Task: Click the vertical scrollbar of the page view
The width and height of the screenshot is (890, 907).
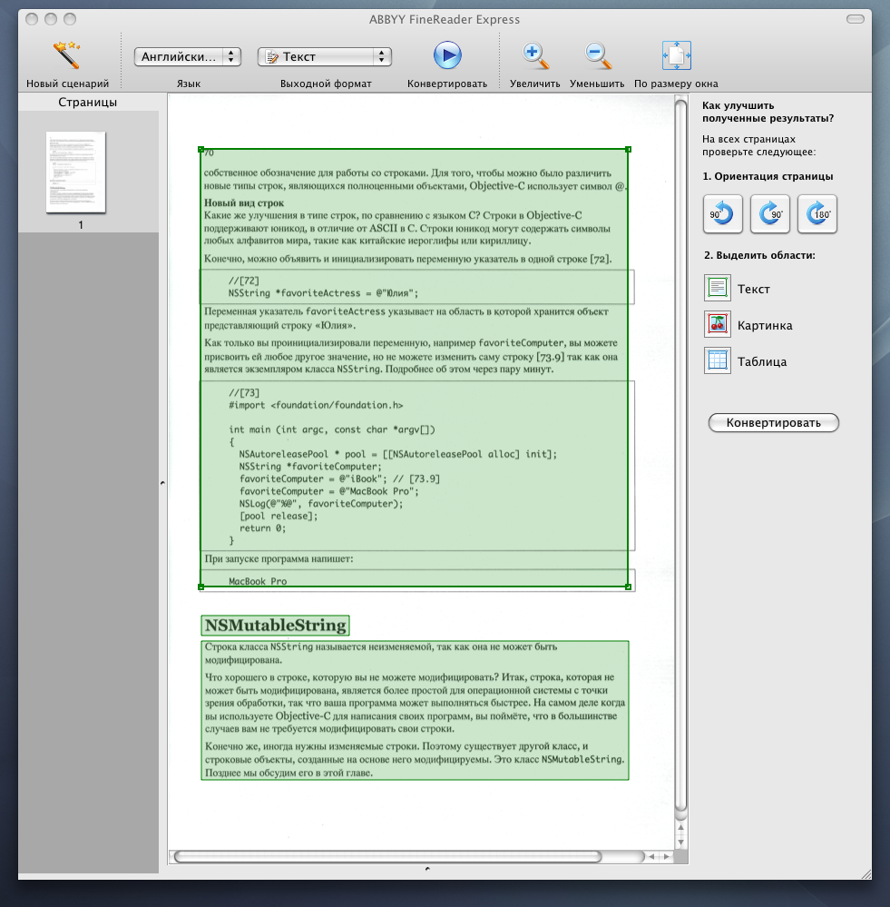Action: point(680,457)
